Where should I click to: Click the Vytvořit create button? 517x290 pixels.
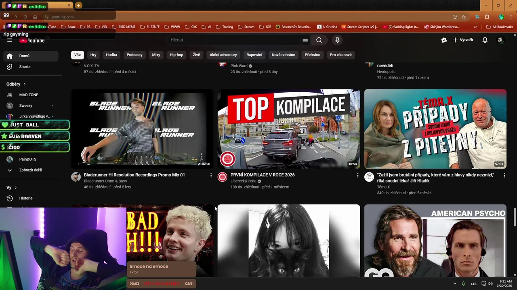pyautogui.click(x=463, y=40)
